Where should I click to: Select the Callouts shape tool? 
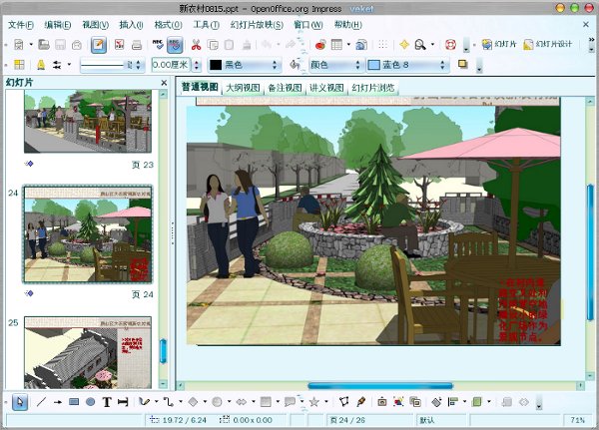[290, 402]
